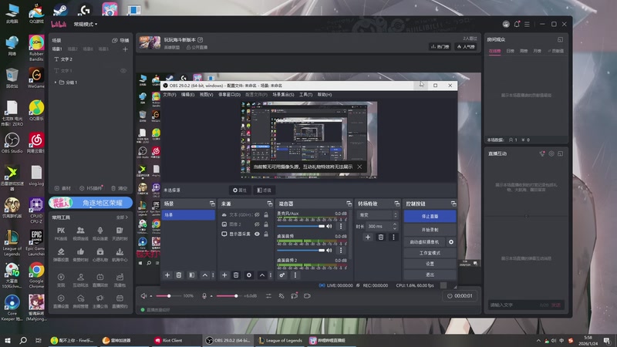Switch to the 场景2 tab
Image resolution: width=617 pixels, height=347 pixels.
[x=72, y=49]
